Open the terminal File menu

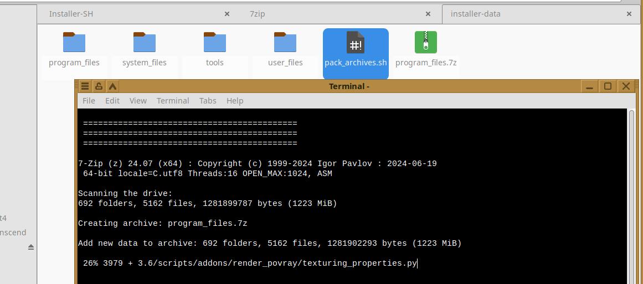(x=89, y=101)
